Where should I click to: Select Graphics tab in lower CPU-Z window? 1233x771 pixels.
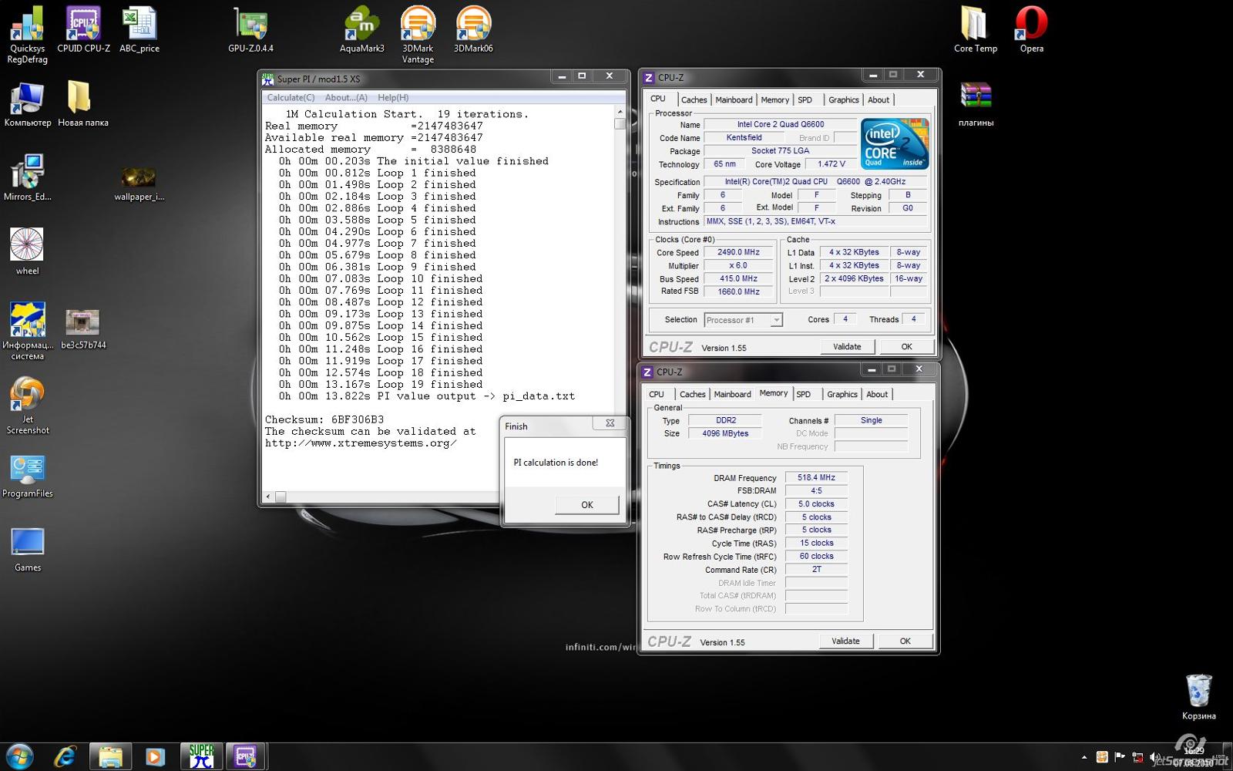click(x=842, y=395)
